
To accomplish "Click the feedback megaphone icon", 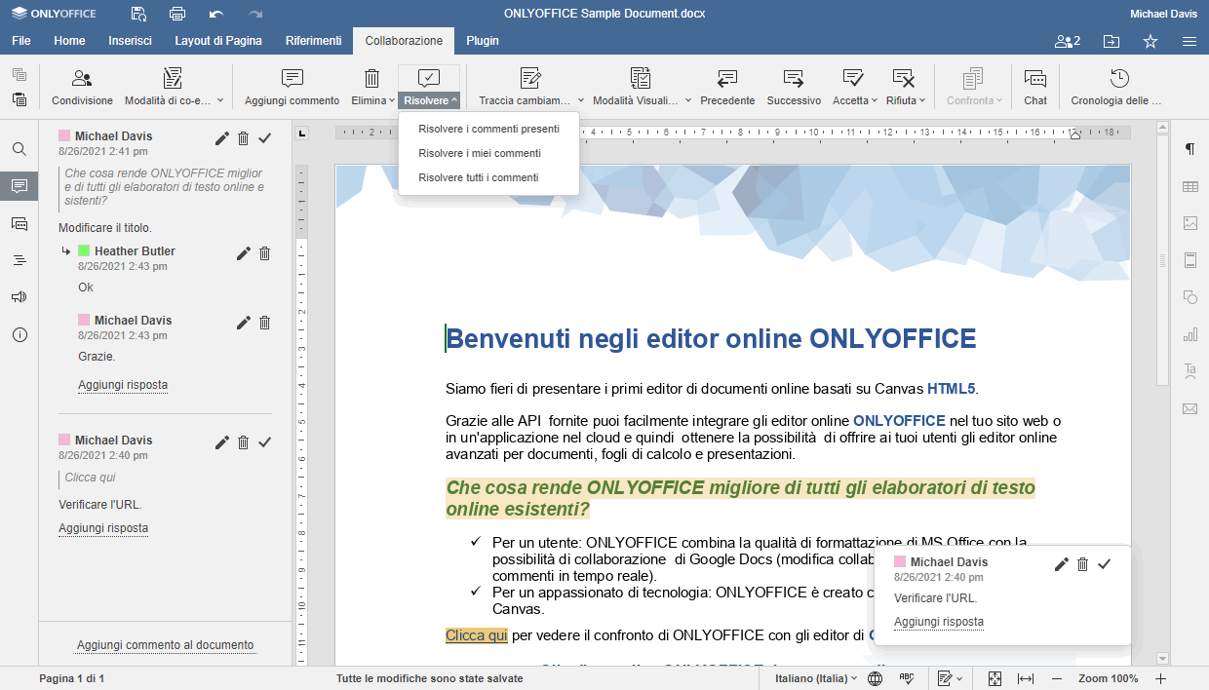I will (x=19, y=297).
